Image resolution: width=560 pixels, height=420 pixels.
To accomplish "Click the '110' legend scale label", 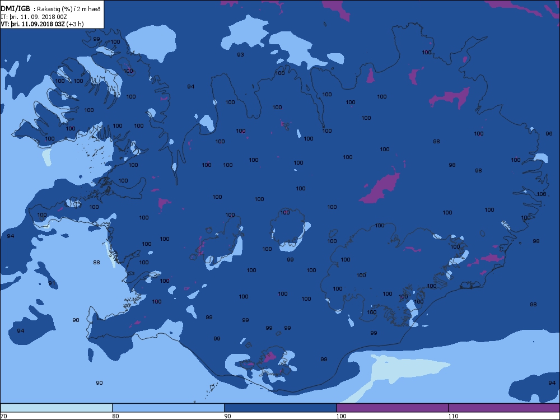I will (x=453, y=416).
